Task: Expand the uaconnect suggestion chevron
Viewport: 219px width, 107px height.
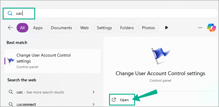Action: (94, 104)
